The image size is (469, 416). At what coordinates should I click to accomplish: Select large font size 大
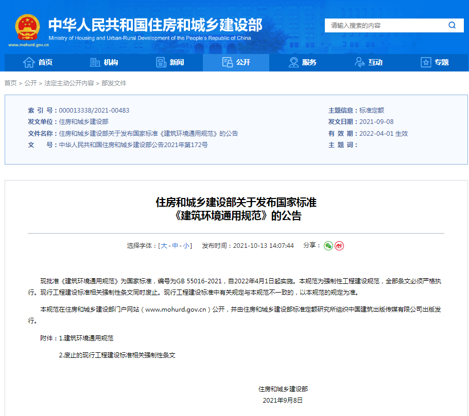coord(164,246)
